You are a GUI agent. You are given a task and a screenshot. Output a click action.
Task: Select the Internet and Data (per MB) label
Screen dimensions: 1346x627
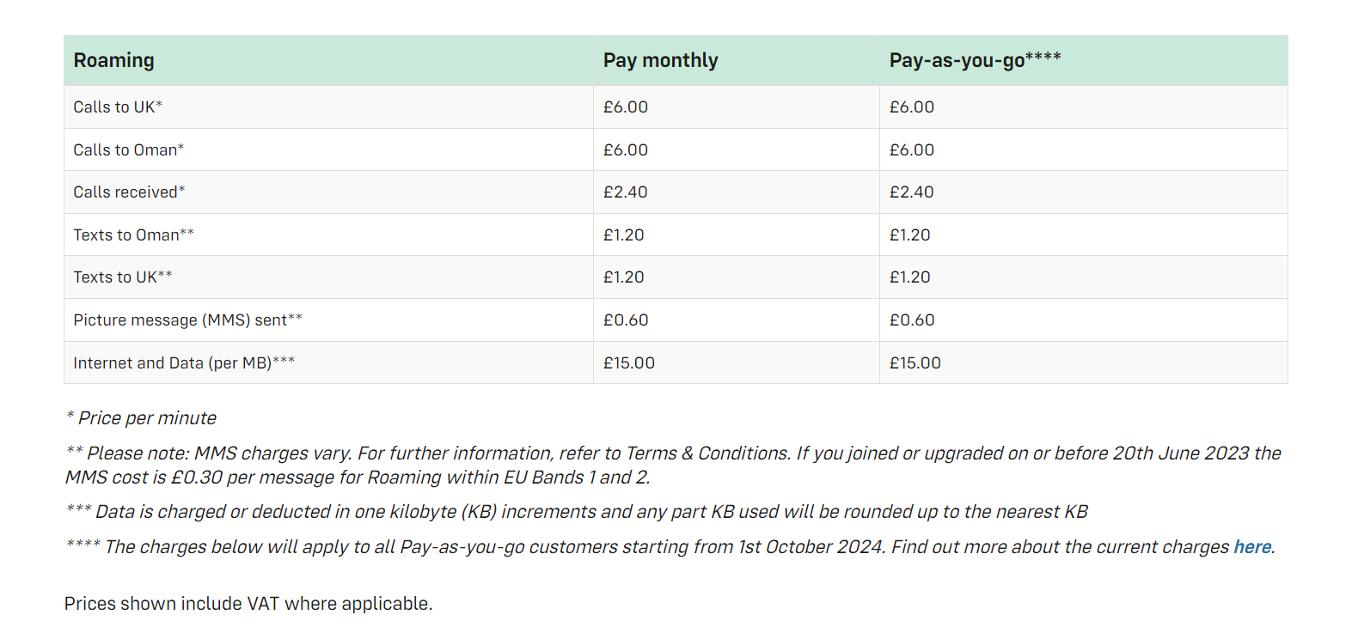[x=184, y=363]
